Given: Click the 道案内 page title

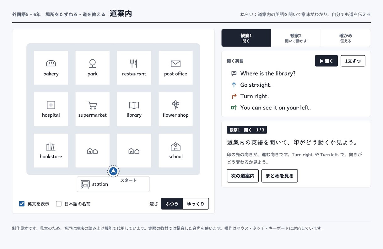Looking at the screenshot, I should (121, 14).
